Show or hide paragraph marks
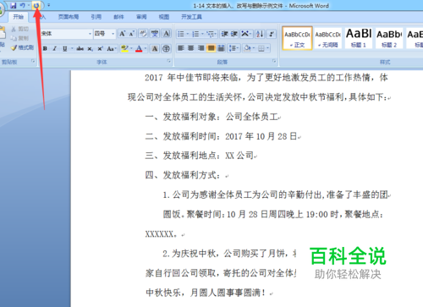This screenshot has width=423, height=307. [272, 34]
